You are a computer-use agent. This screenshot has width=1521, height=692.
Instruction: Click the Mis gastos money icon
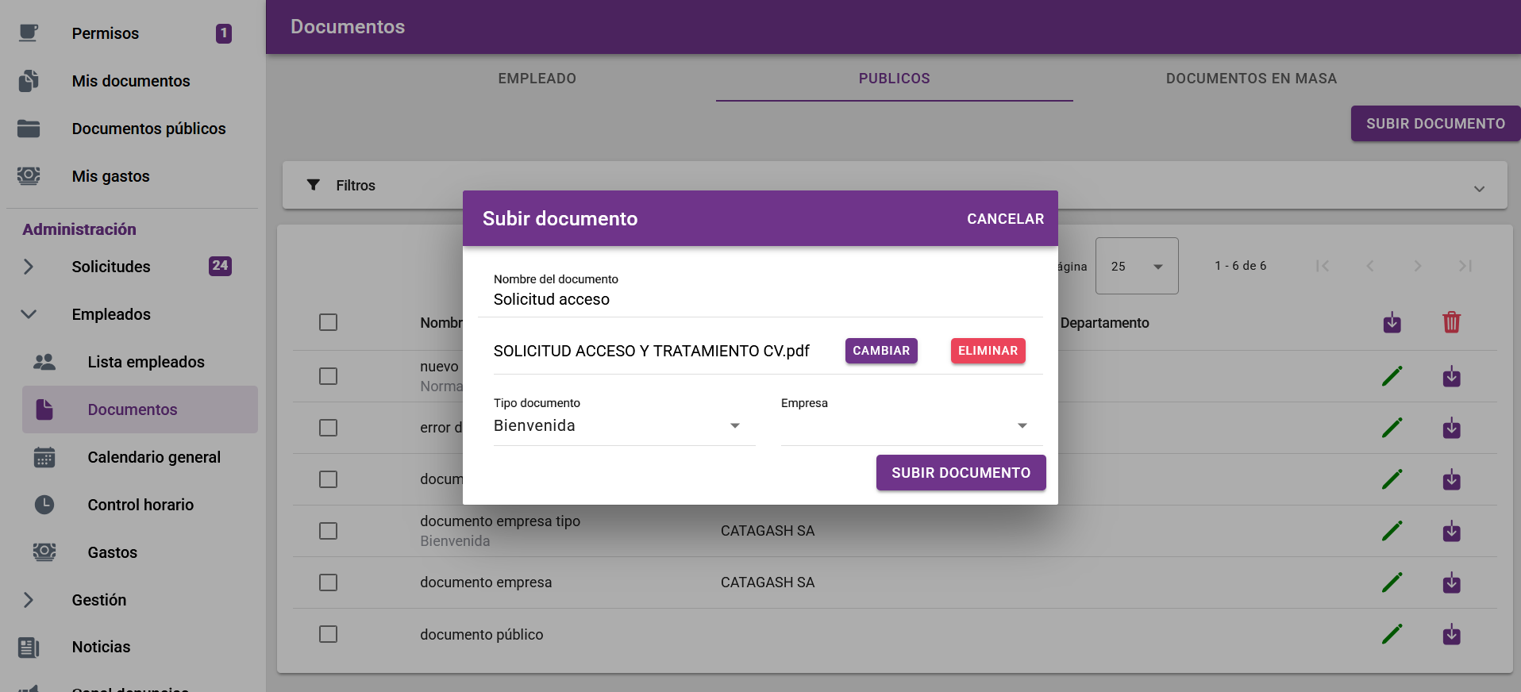29,176
